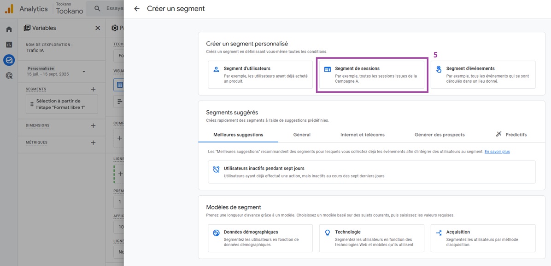Close the Variables panel
This screenshot has width=551, height=266.
coord(97,28)
